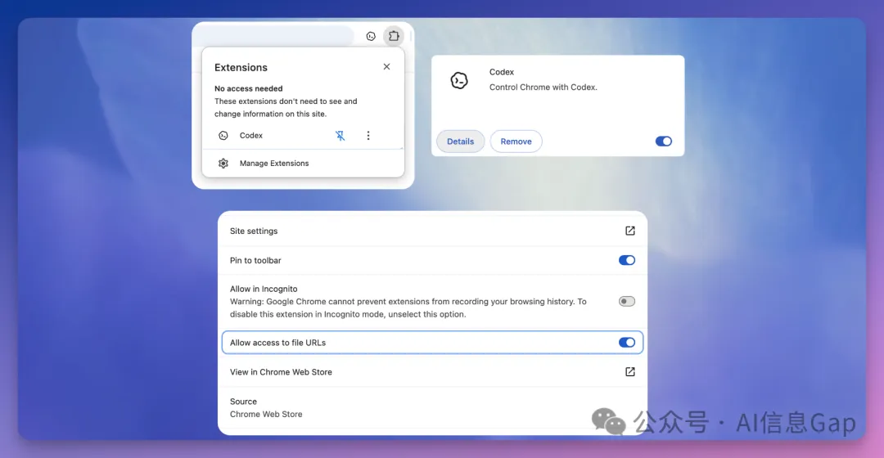Image resolution: width=884 pixels, height=458 pixels.
Task: Open Manage Extensions
Action: pos(303,164)
